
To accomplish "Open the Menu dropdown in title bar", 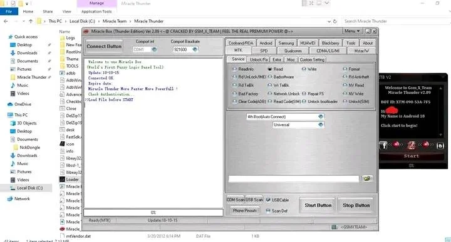I will (352, 31).
